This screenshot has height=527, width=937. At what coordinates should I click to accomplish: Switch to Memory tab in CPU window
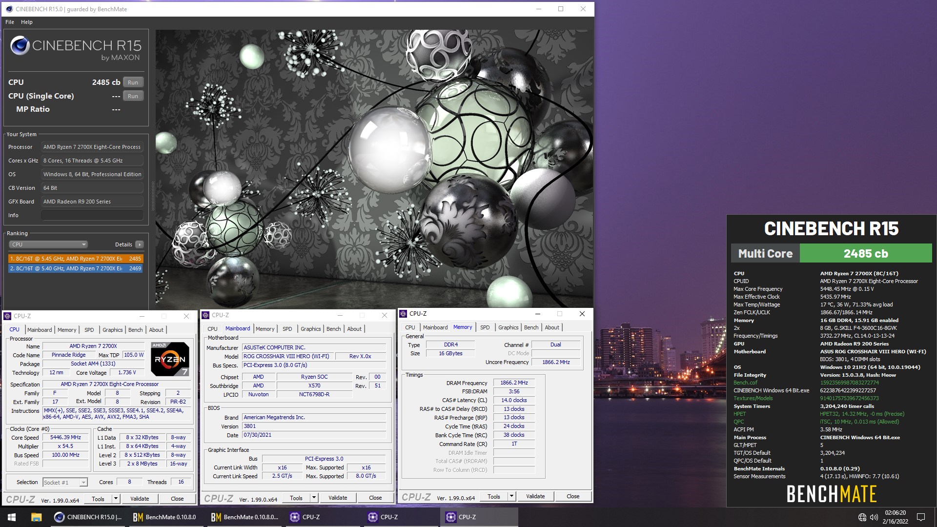[x=67, y=330]
